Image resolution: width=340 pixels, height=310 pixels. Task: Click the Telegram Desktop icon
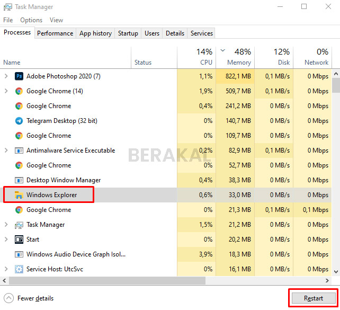pyautogui.click(x=19, y=121)
